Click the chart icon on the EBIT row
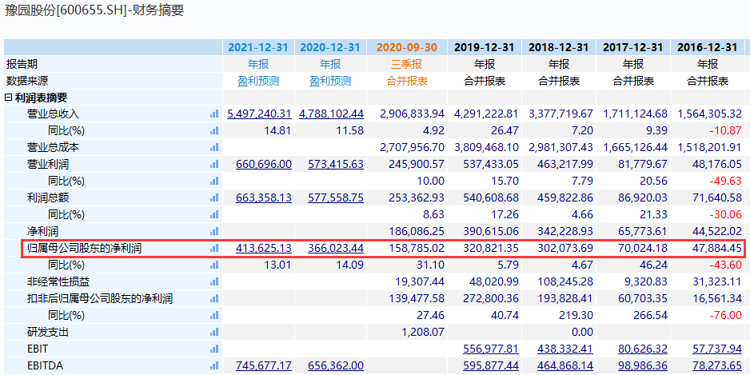This screenshot has height=375, width=750. [213, 349]
